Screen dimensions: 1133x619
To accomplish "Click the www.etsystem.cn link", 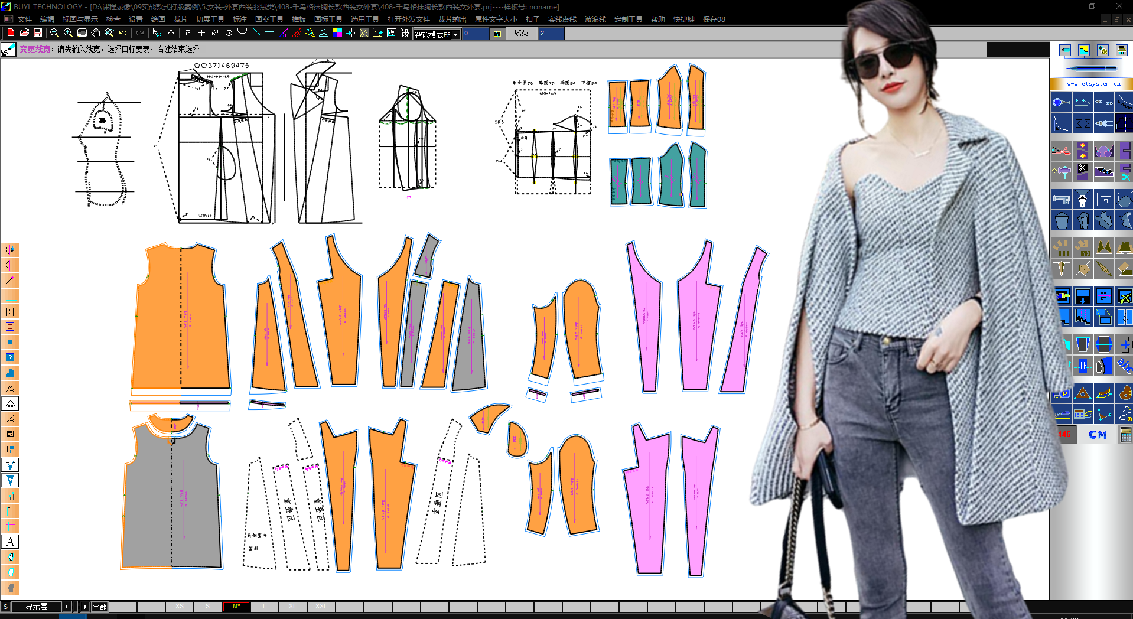I will click(x=1093, y=84).
